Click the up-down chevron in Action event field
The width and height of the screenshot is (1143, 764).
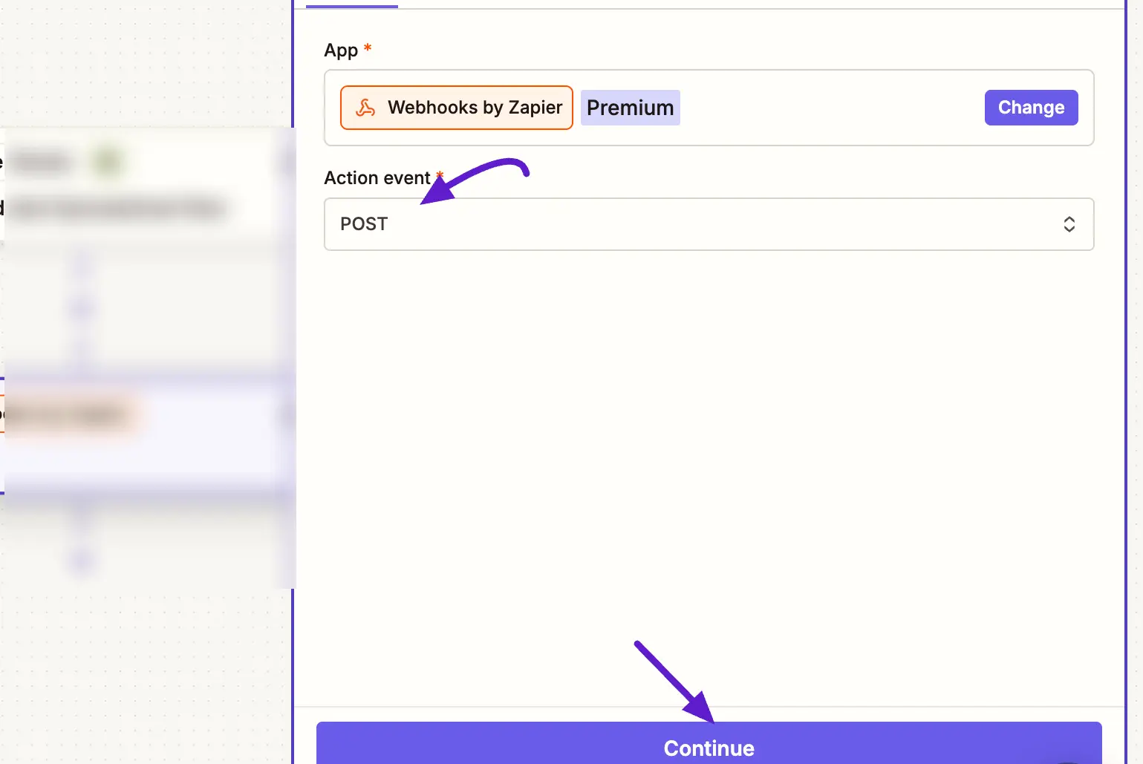tap(1069, 224)
